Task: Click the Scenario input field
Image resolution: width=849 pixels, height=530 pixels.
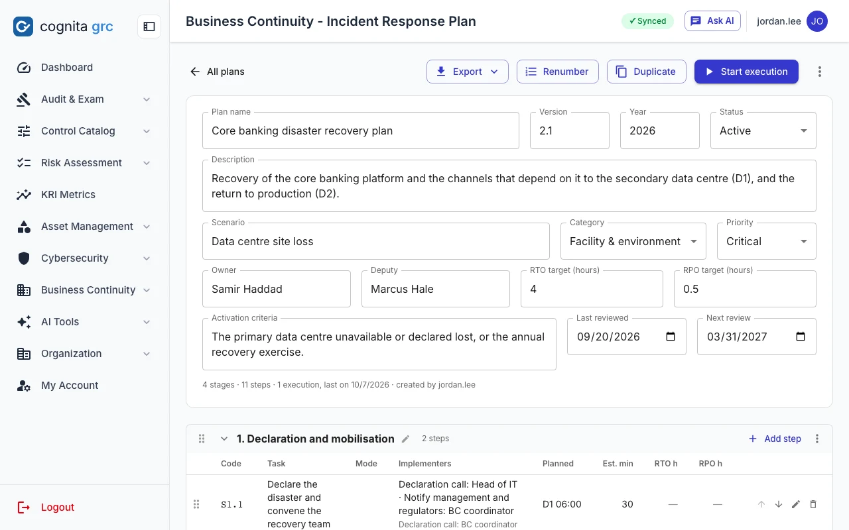Action: coord(376,241)
